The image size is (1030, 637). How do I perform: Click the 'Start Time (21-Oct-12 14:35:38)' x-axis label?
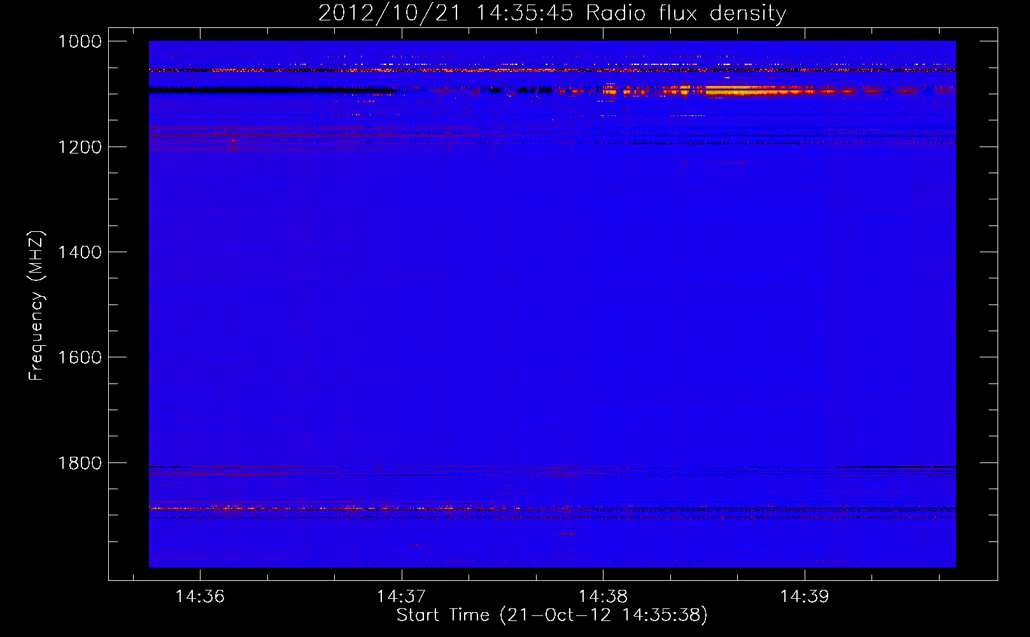click(552, 615)
